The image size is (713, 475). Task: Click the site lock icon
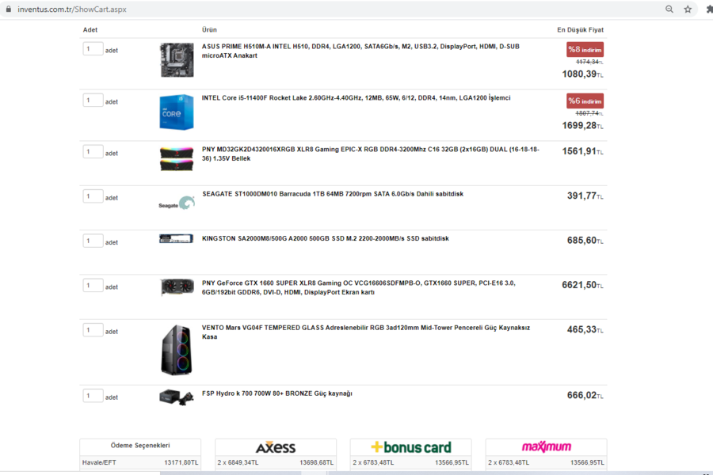(8, 9)
